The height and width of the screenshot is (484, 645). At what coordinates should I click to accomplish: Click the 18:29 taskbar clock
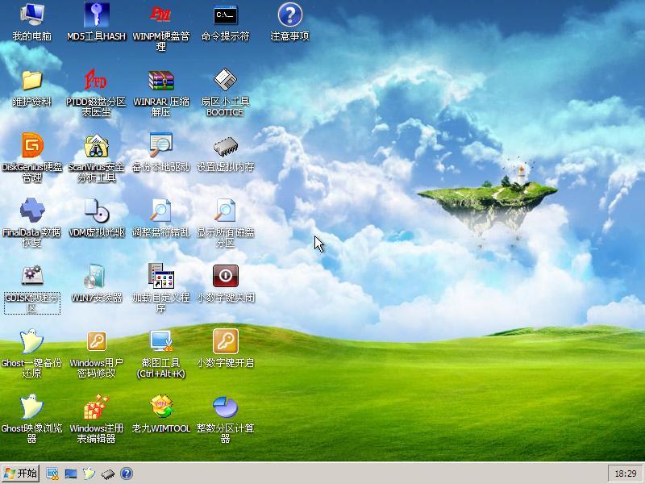click(x=626, y=474)
